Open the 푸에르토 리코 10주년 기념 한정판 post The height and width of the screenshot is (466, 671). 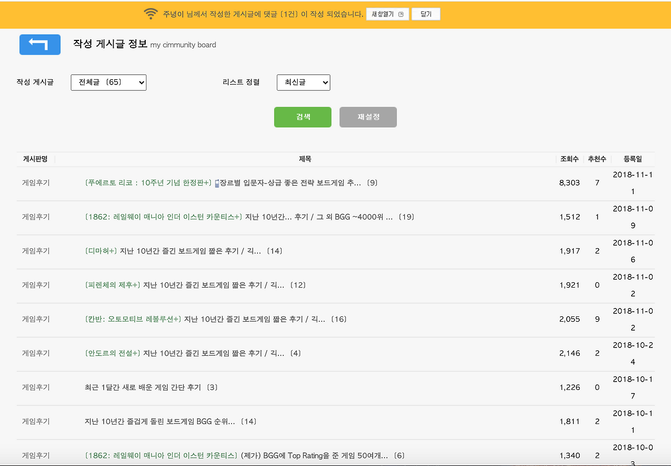coord(231,183)
